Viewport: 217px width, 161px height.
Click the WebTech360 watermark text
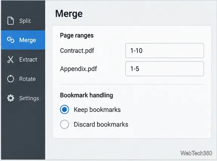(x=196, y=153)
